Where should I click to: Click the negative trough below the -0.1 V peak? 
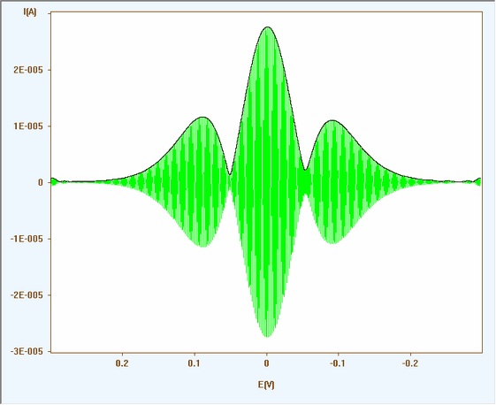click(x=333, y=243)
